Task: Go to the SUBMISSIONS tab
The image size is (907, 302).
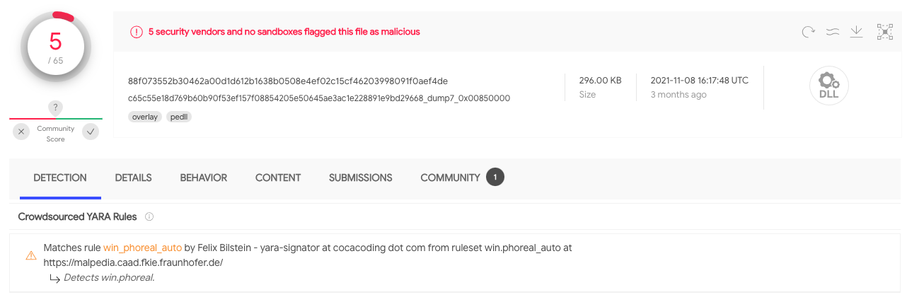Action: 360,178
